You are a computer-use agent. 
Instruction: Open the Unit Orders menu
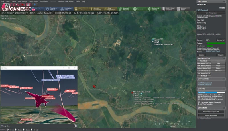(x=43, y=1)
